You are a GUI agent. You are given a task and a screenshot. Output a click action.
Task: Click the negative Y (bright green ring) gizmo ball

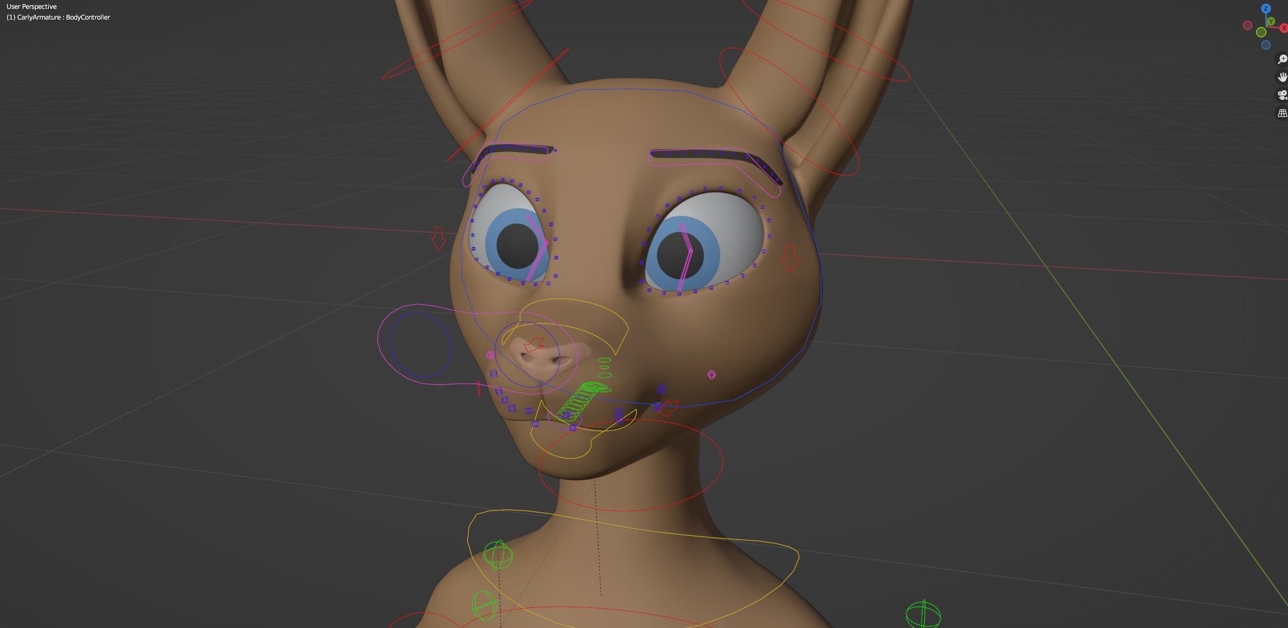tap(1261, 32)
